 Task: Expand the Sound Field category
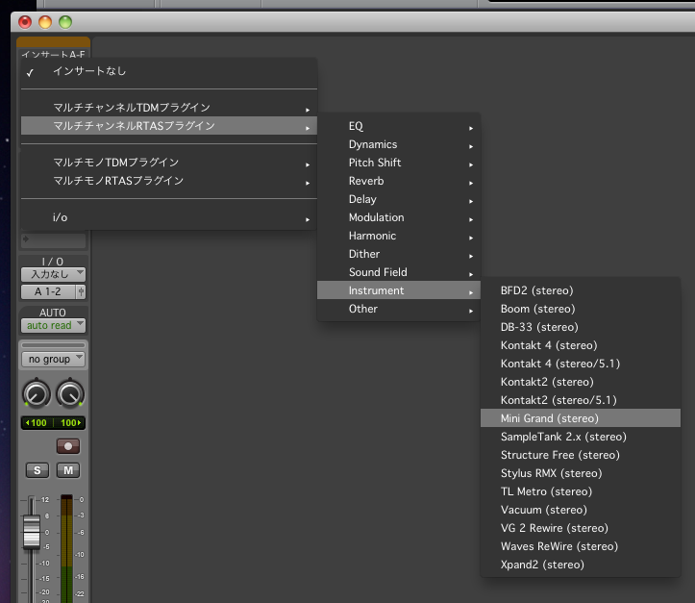click(x=399, y=272)
